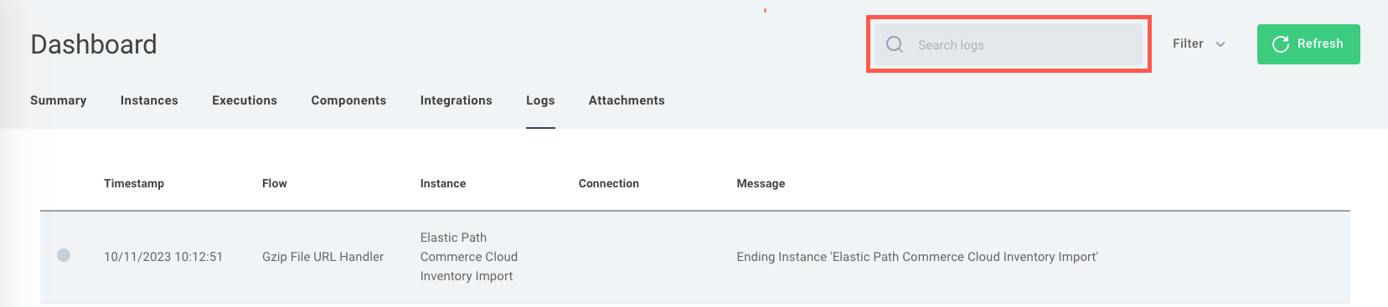Click the Instance column header
Image resolution: width=1388 pixels, height=307 pixels.
coord(443,183)
